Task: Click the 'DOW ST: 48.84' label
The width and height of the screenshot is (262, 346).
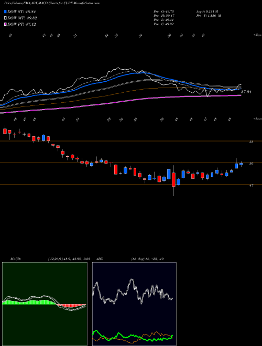Action: pyautogui.click(x=21, y=12)
